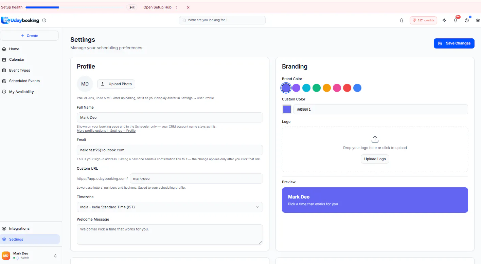Click the logo upload arrow icon
Image resolution: width=481 pixels, height=264 pixels.
coord(375,139)
